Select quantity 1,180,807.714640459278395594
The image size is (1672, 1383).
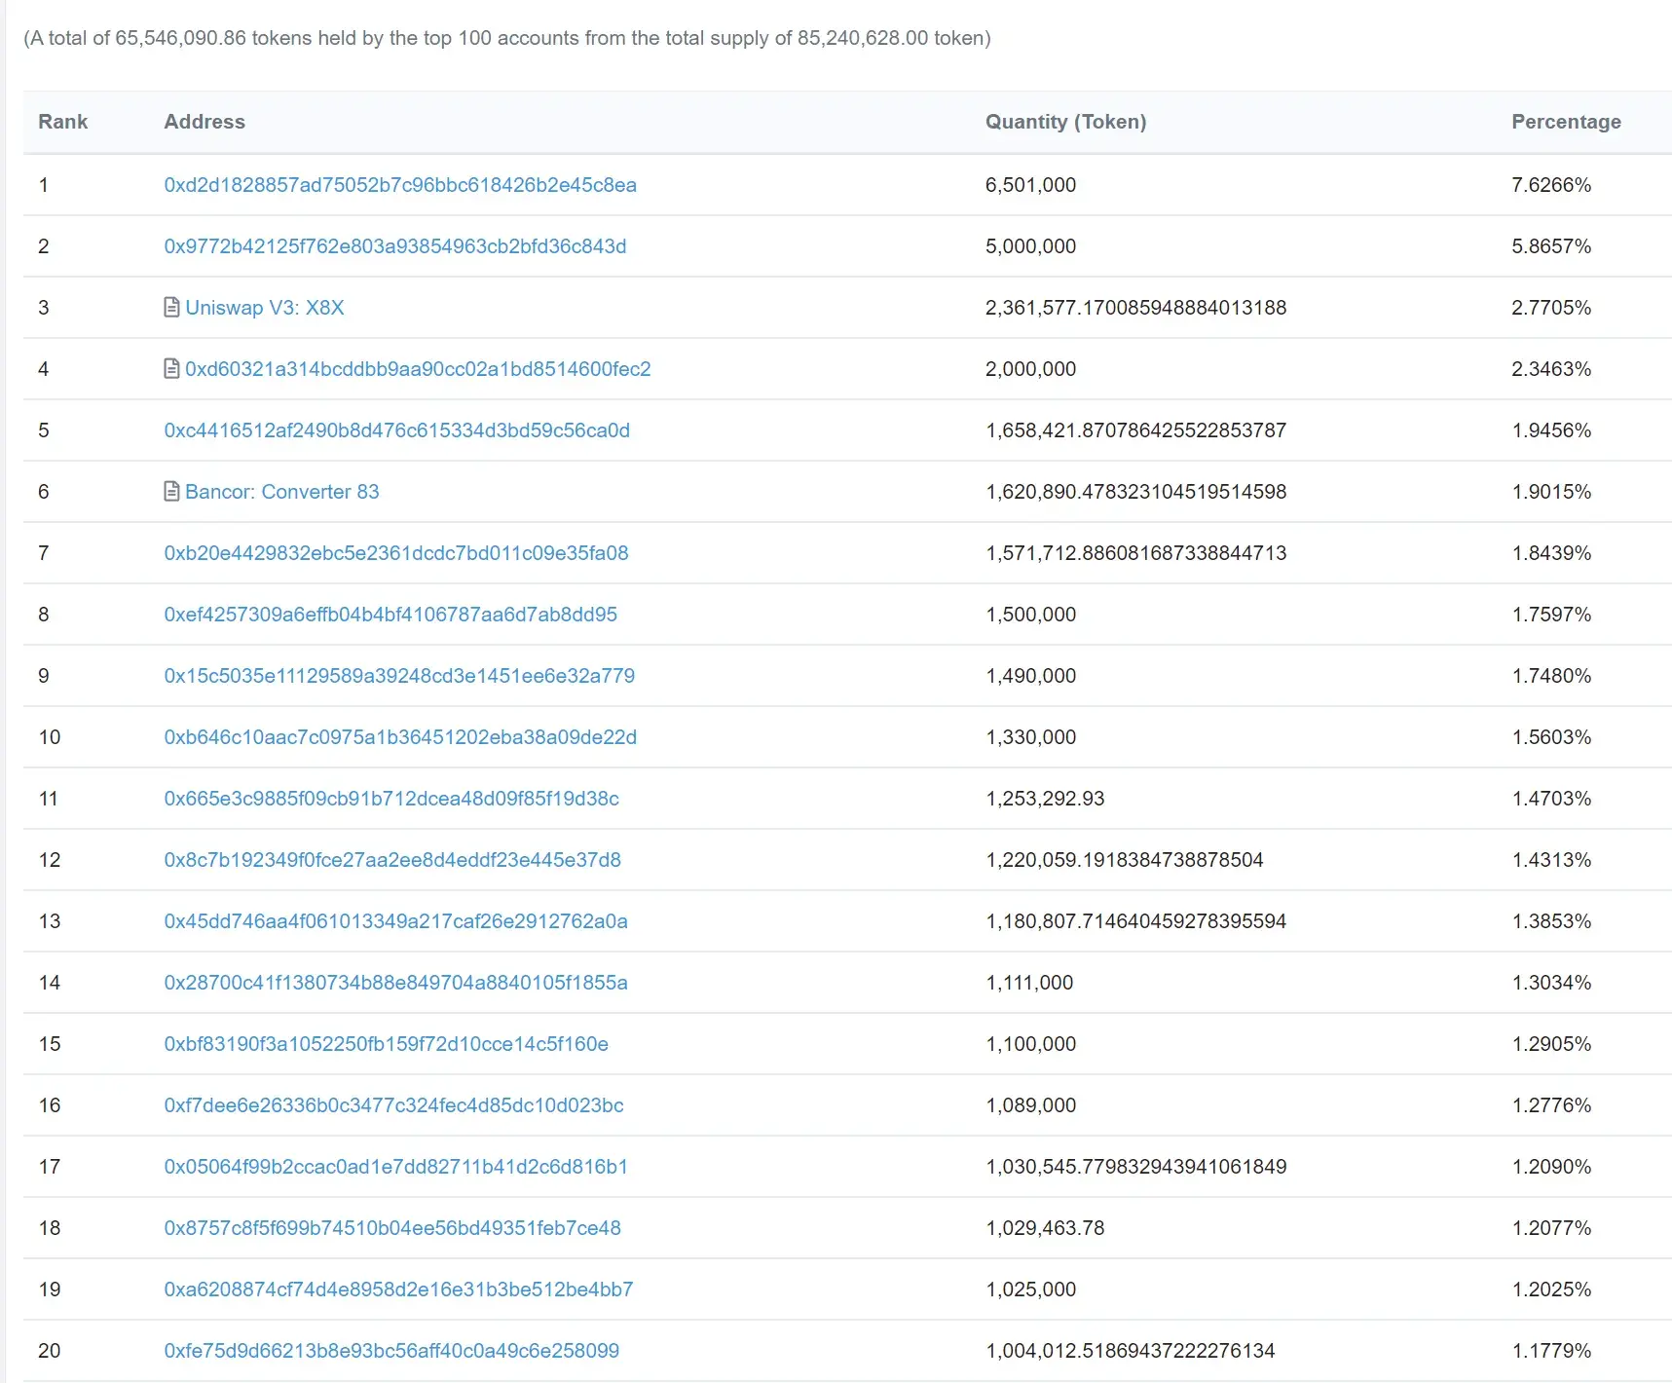tap(1136, 921)
